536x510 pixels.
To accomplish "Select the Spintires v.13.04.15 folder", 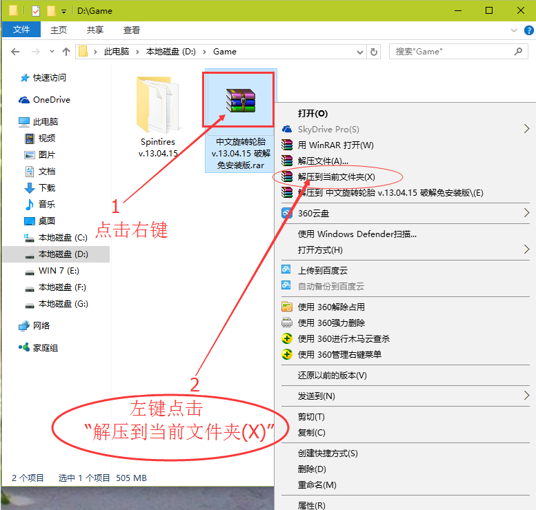I will coord(158,116).
